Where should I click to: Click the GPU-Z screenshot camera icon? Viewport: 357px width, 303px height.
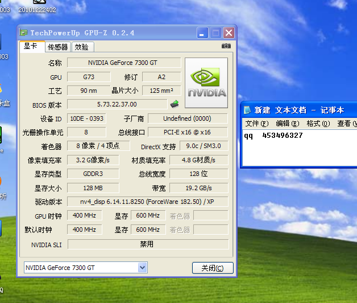point(226,46)
